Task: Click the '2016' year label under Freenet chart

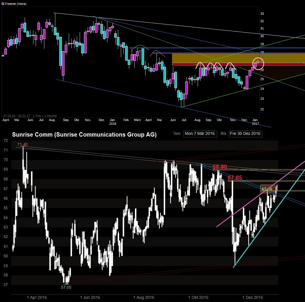Action: (113, 124)
